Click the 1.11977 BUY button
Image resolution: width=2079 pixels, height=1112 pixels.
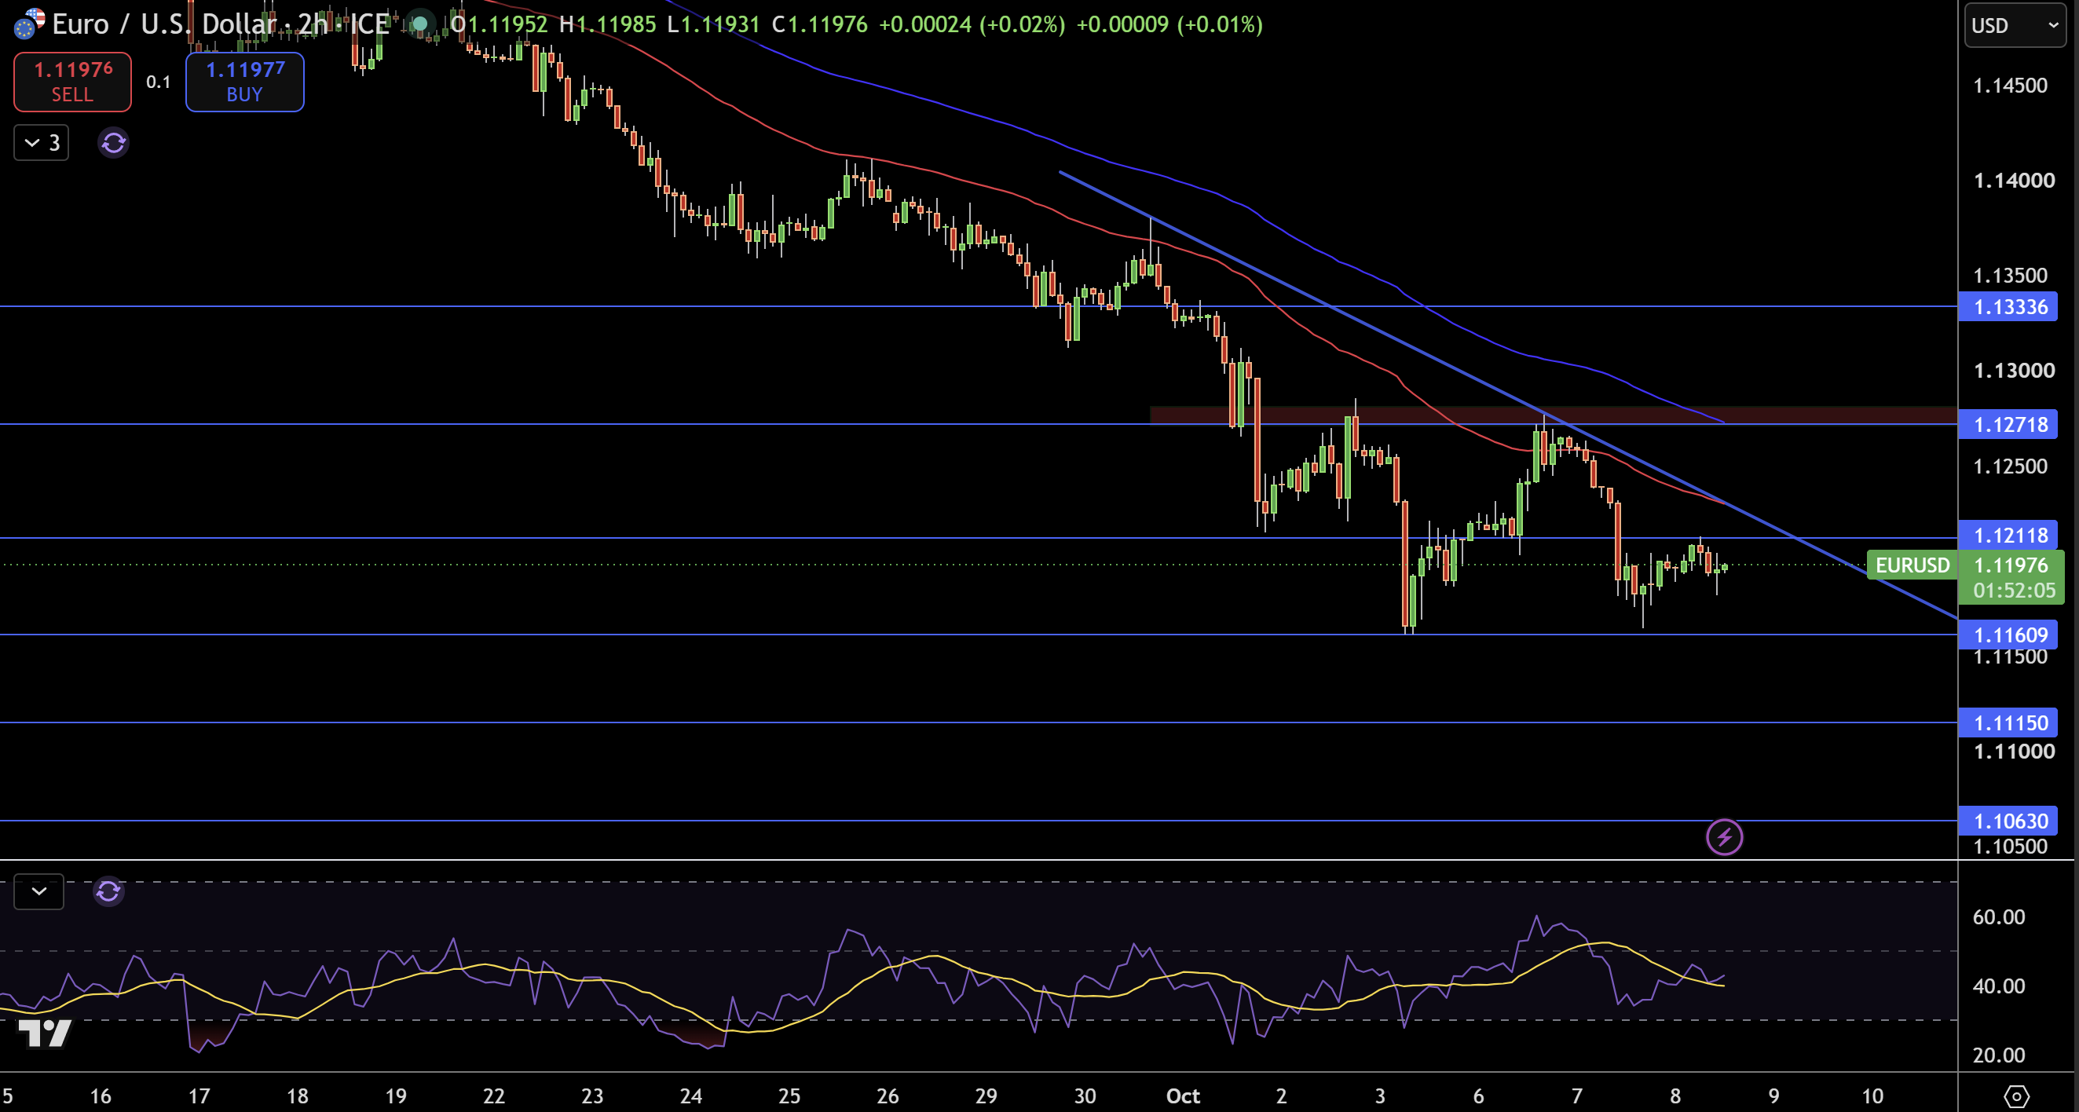pyautogui.click(x=244, y=82)
